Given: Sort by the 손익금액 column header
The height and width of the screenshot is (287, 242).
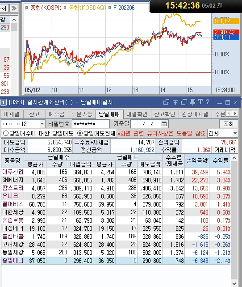Looking at the screenshot, I should pyautogui.click(x=197, y=160).
